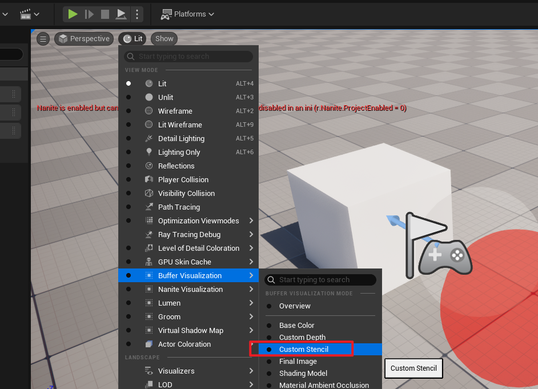
Task: Select the Overview buffer radio button
Action: 269,306
